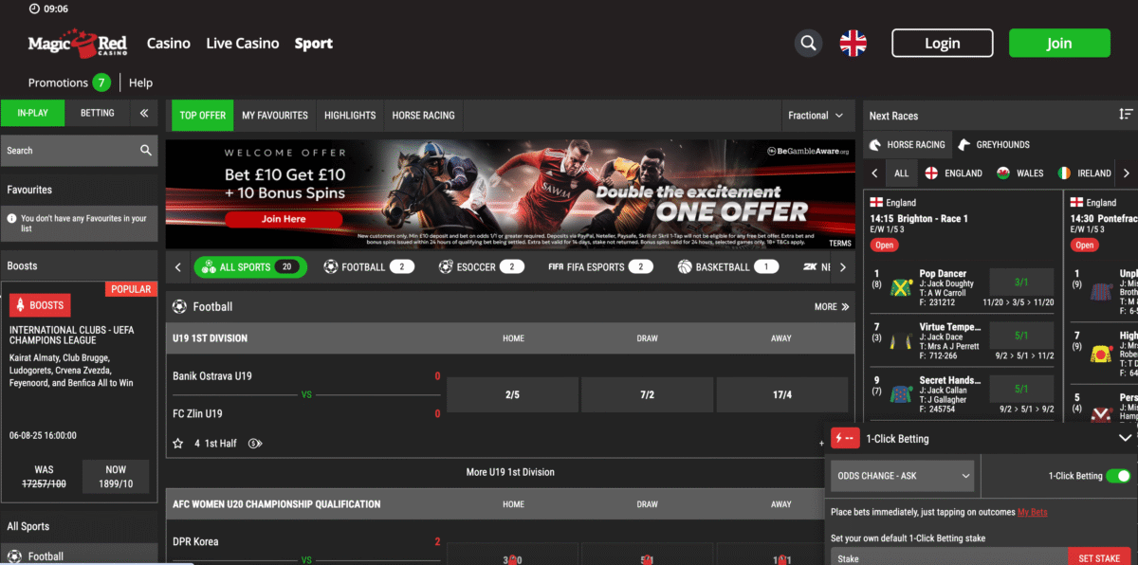This screenshot has width=1138, height=565.
Task: Switch to GREYHOUNDS under Next Races
Action: click(x=994, y=144)
